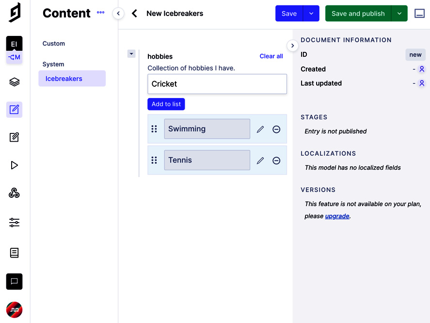Open the feedback chat icon
Viewport: 430px width, 323px height.
(x=14, y=281)
